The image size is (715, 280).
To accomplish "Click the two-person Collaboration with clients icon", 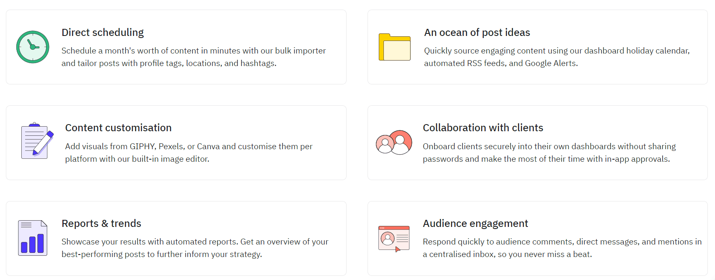I will coord(394,143).
